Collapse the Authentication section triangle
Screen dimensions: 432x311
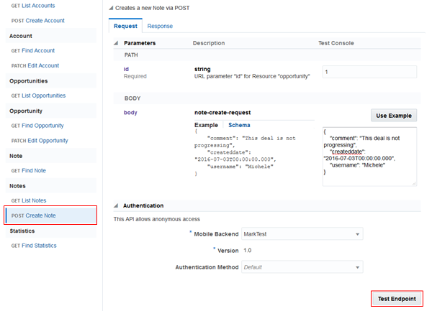[116, 205]
